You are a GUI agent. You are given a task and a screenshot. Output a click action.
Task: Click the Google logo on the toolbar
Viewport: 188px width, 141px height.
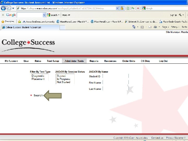coord(11,15)
